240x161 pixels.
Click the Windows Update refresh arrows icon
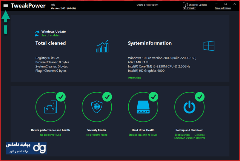pyautogui.click(x=37, y=34)
